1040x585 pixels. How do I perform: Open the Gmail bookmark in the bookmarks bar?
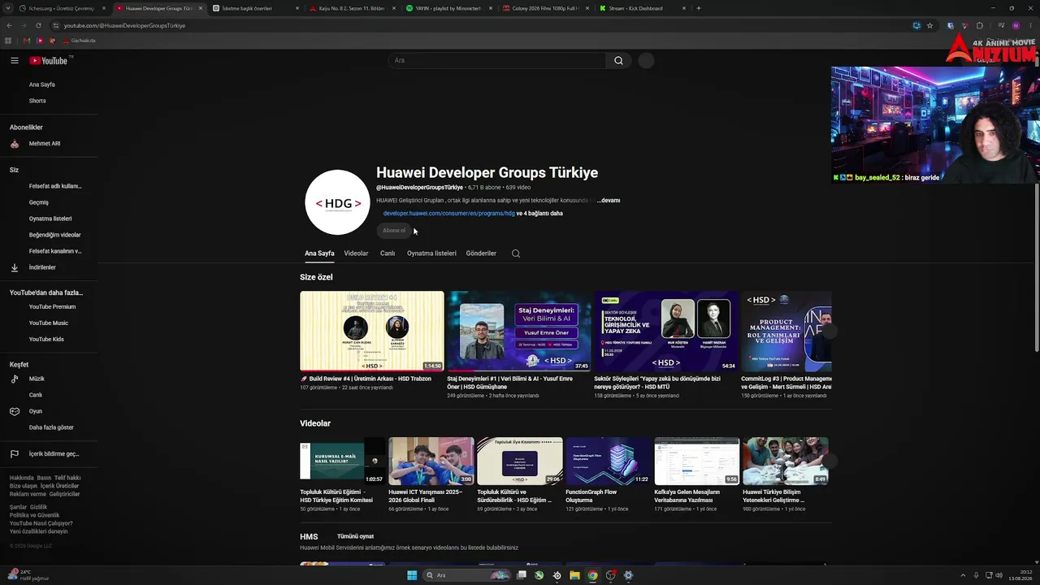coord(27,41)
